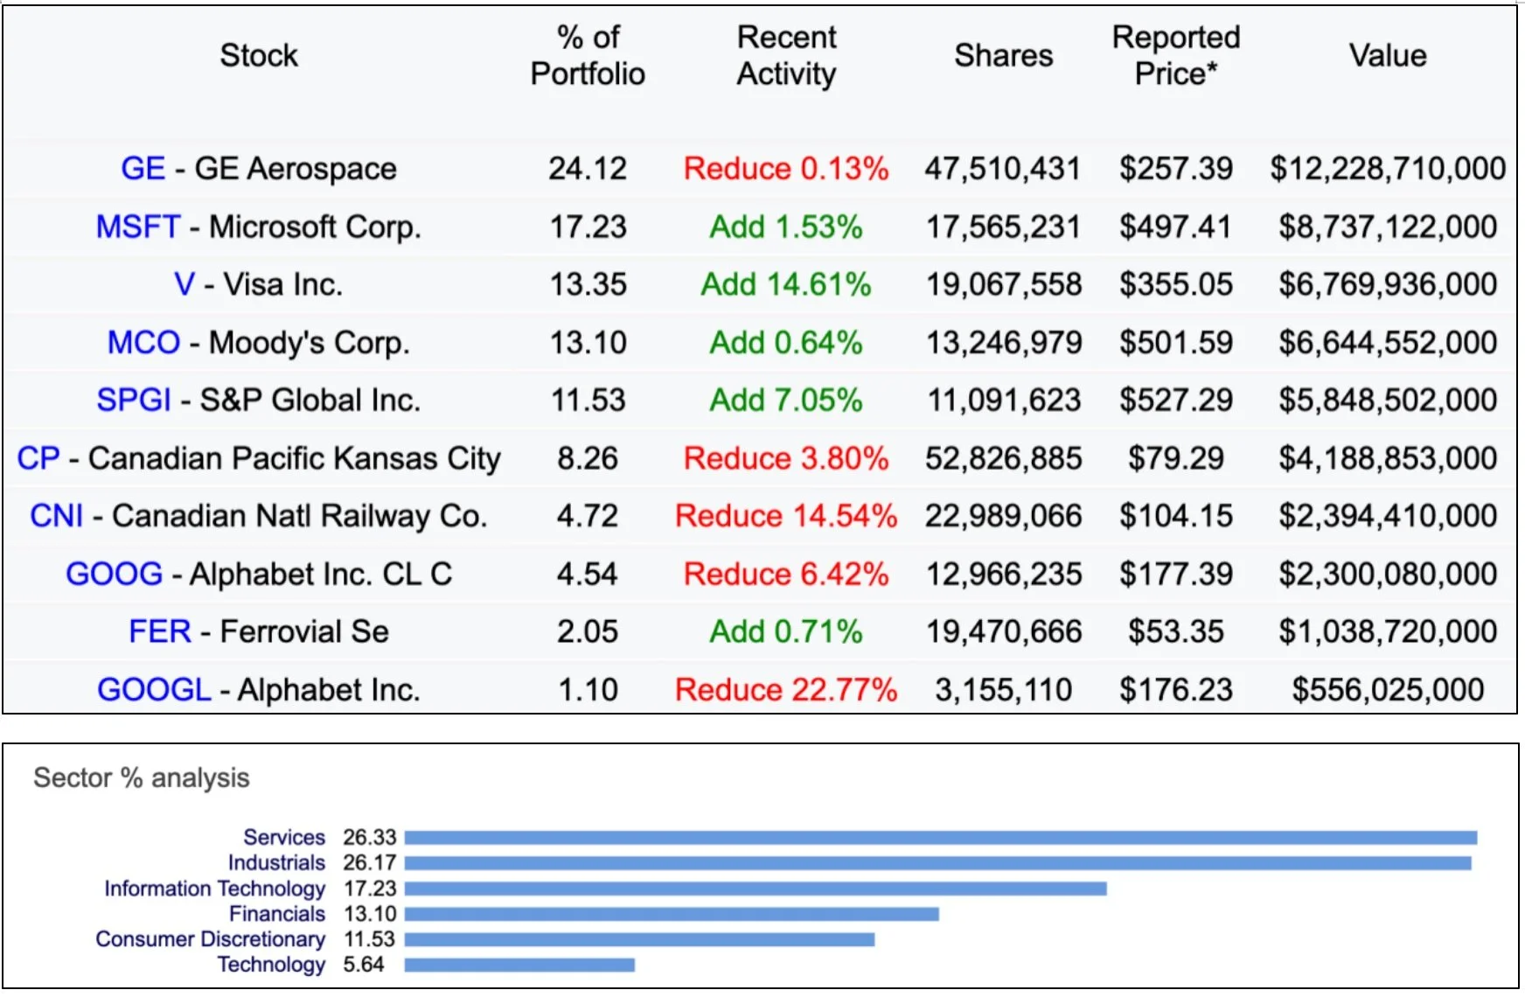Select the Add 7.05% activity cell
The height and width of the screenshot is (997, 1525).
(786, 400)
